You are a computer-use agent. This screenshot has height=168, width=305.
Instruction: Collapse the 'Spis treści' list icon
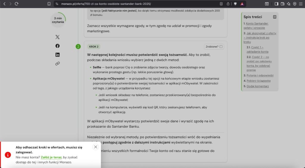[275, 17]
